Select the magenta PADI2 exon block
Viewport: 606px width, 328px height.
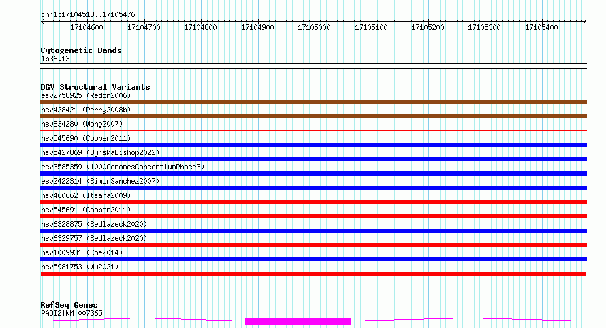point(298,321)
